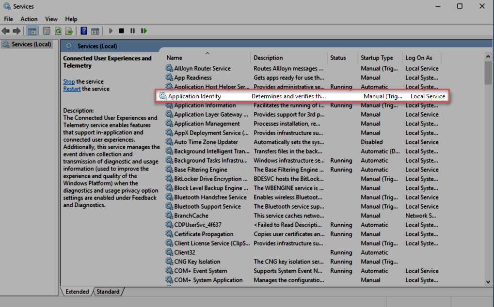Click the Restart Service toolbar icon
Viewport: 494px width, 307px height.
tap(144, 31)
